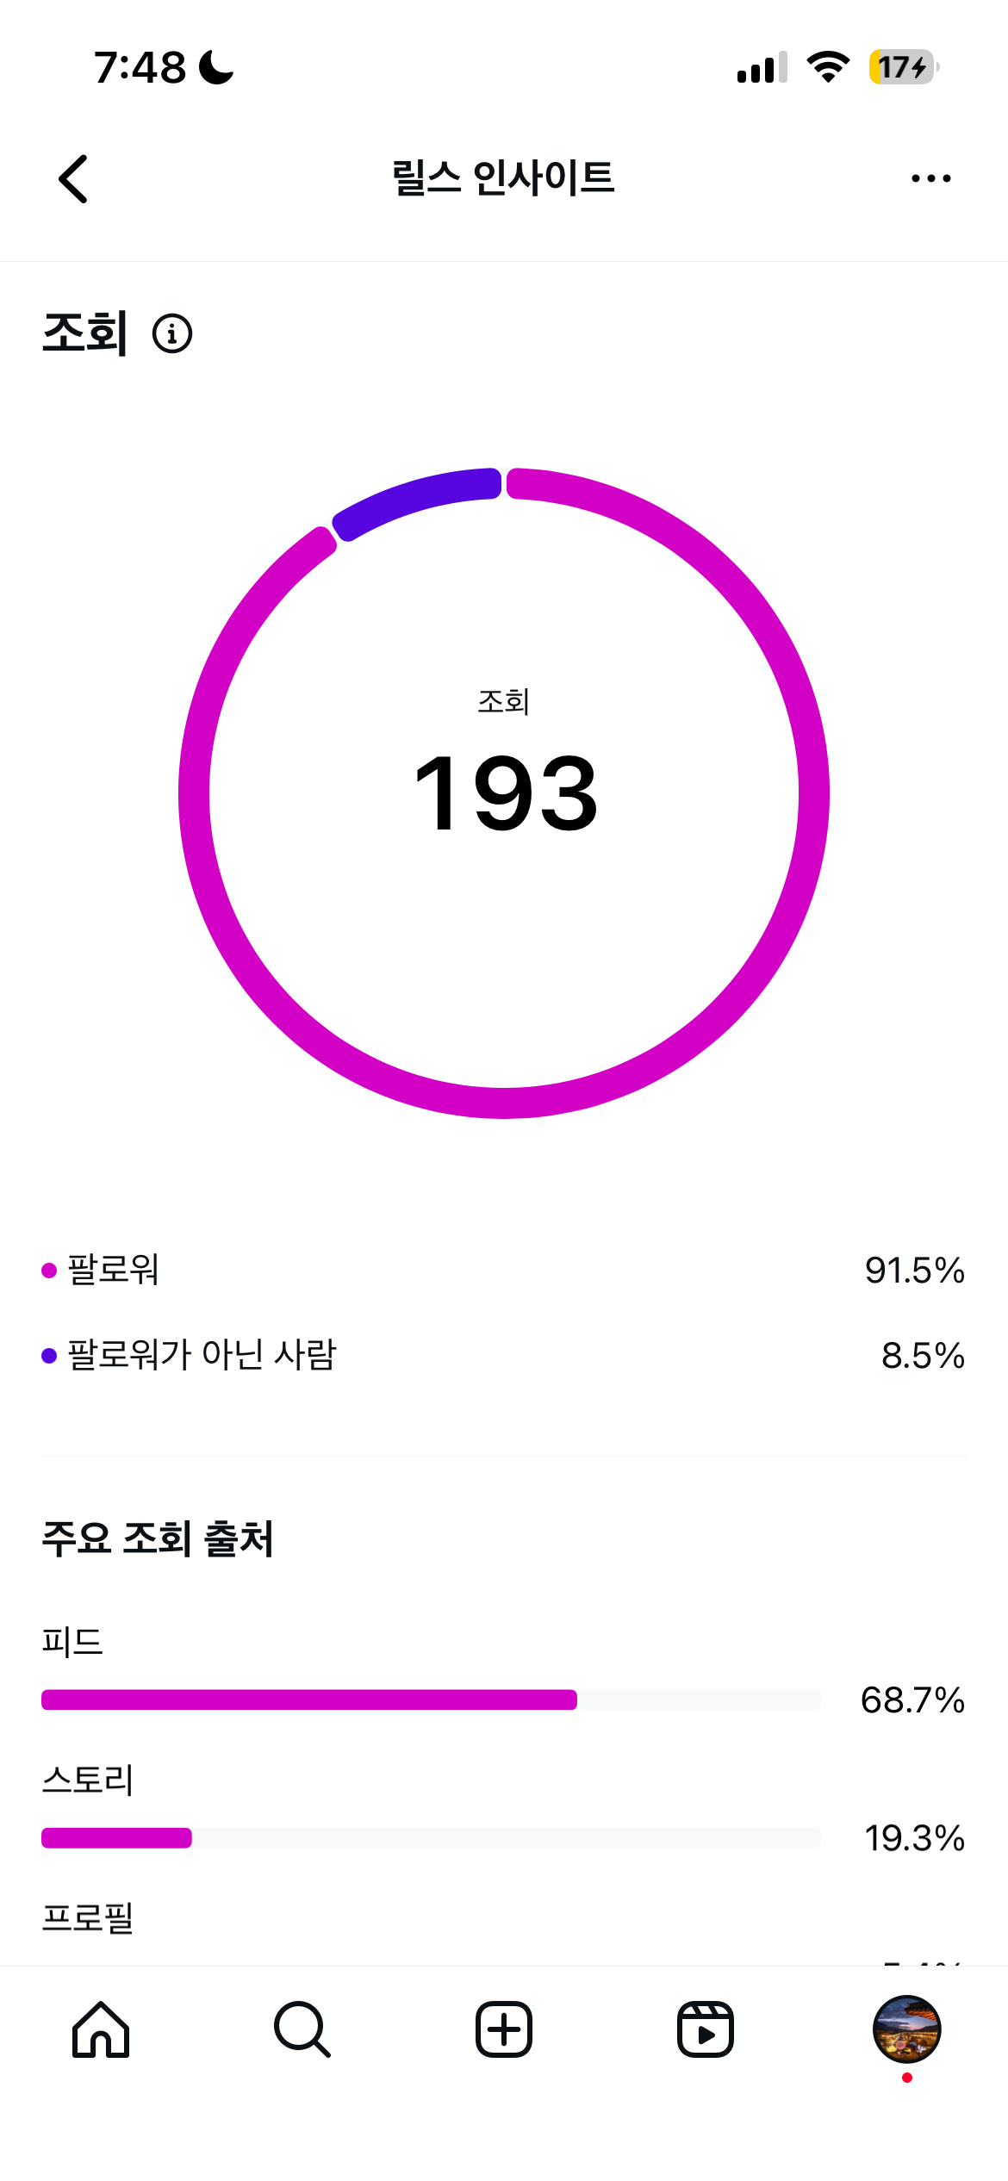
Task: Open the three-dot more options menu
Action: coord(930,179)
